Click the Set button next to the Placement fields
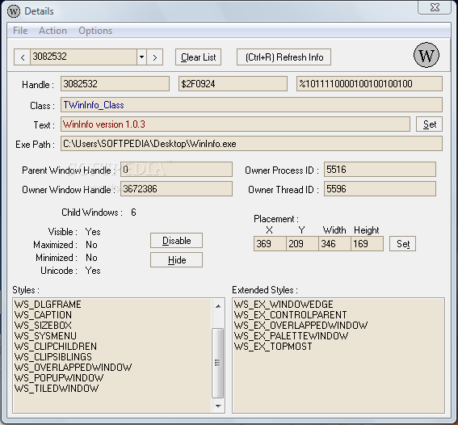Screen dimensions: 458x425 click(402, 244)
